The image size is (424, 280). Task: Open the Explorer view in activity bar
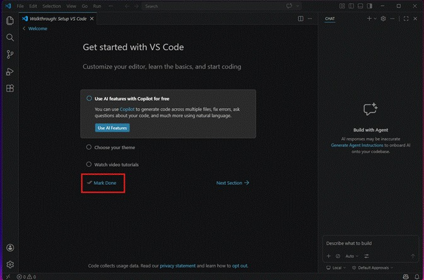tap(10, 21)
